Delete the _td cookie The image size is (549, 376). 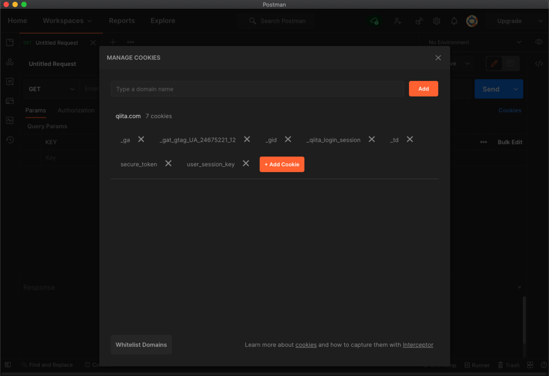(410, 139)
